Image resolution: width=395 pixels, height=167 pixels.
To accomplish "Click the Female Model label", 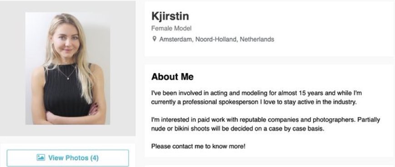I will click(171, 29).
